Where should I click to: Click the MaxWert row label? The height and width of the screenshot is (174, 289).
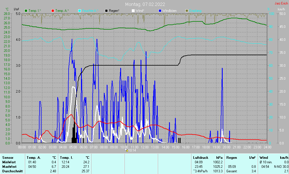[9, 167]
